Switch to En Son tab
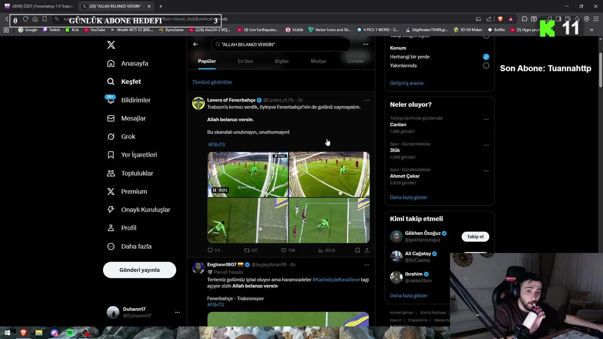This screenshot has width=603, height=339. click(x=245, y=61)
